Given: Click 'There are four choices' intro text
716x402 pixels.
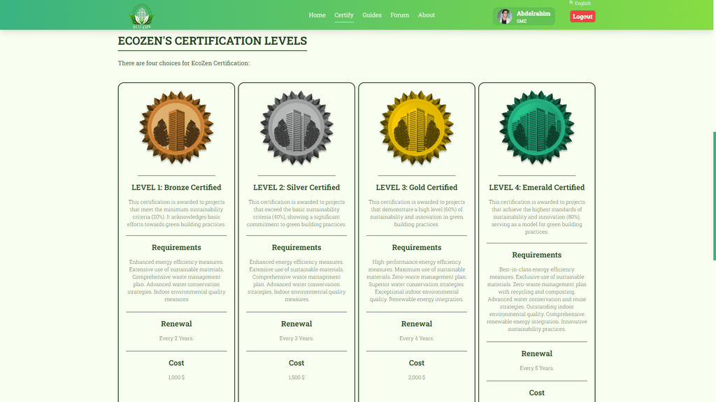Looking at the screenshot, I should [184, 63].
